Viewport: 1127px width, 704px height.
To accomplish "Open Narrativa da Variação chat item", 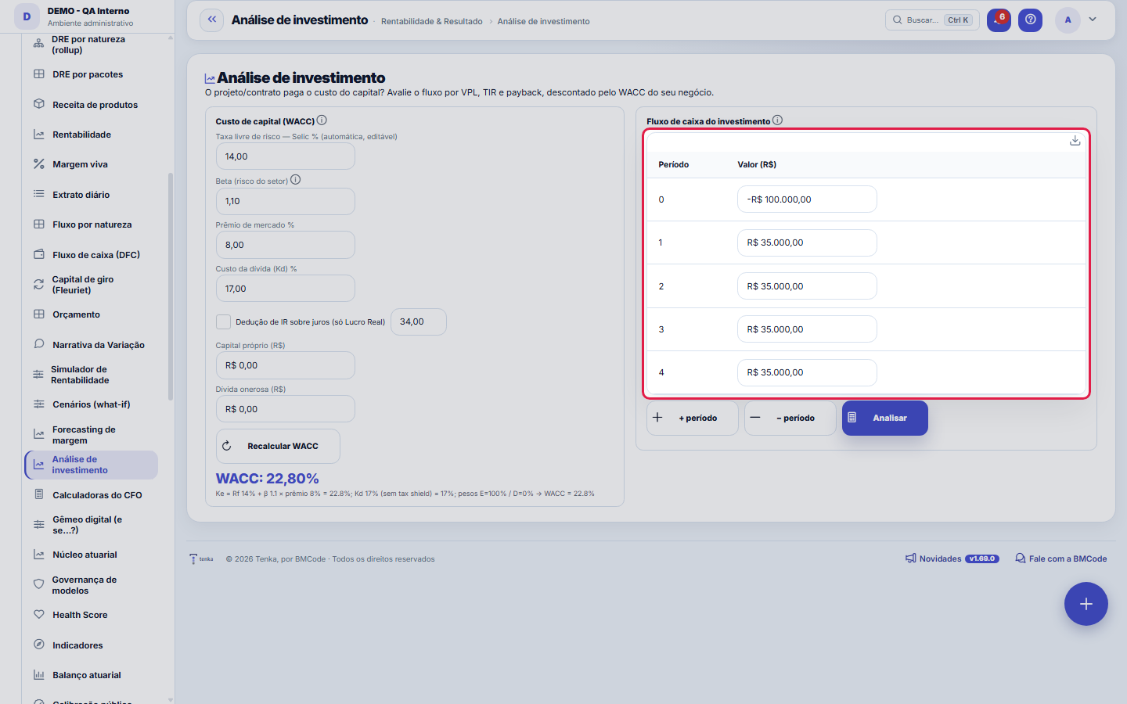I will 91,345.
